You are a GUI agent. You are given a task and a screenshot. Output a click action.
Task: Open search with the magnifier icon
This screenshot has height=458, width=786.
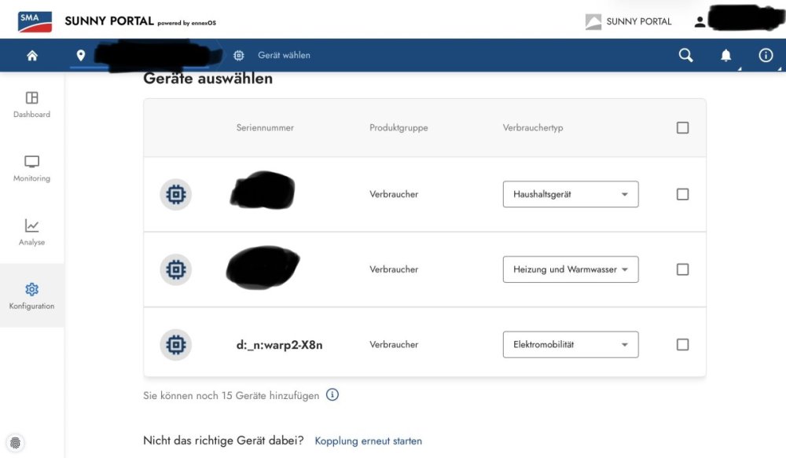(685, 55)
